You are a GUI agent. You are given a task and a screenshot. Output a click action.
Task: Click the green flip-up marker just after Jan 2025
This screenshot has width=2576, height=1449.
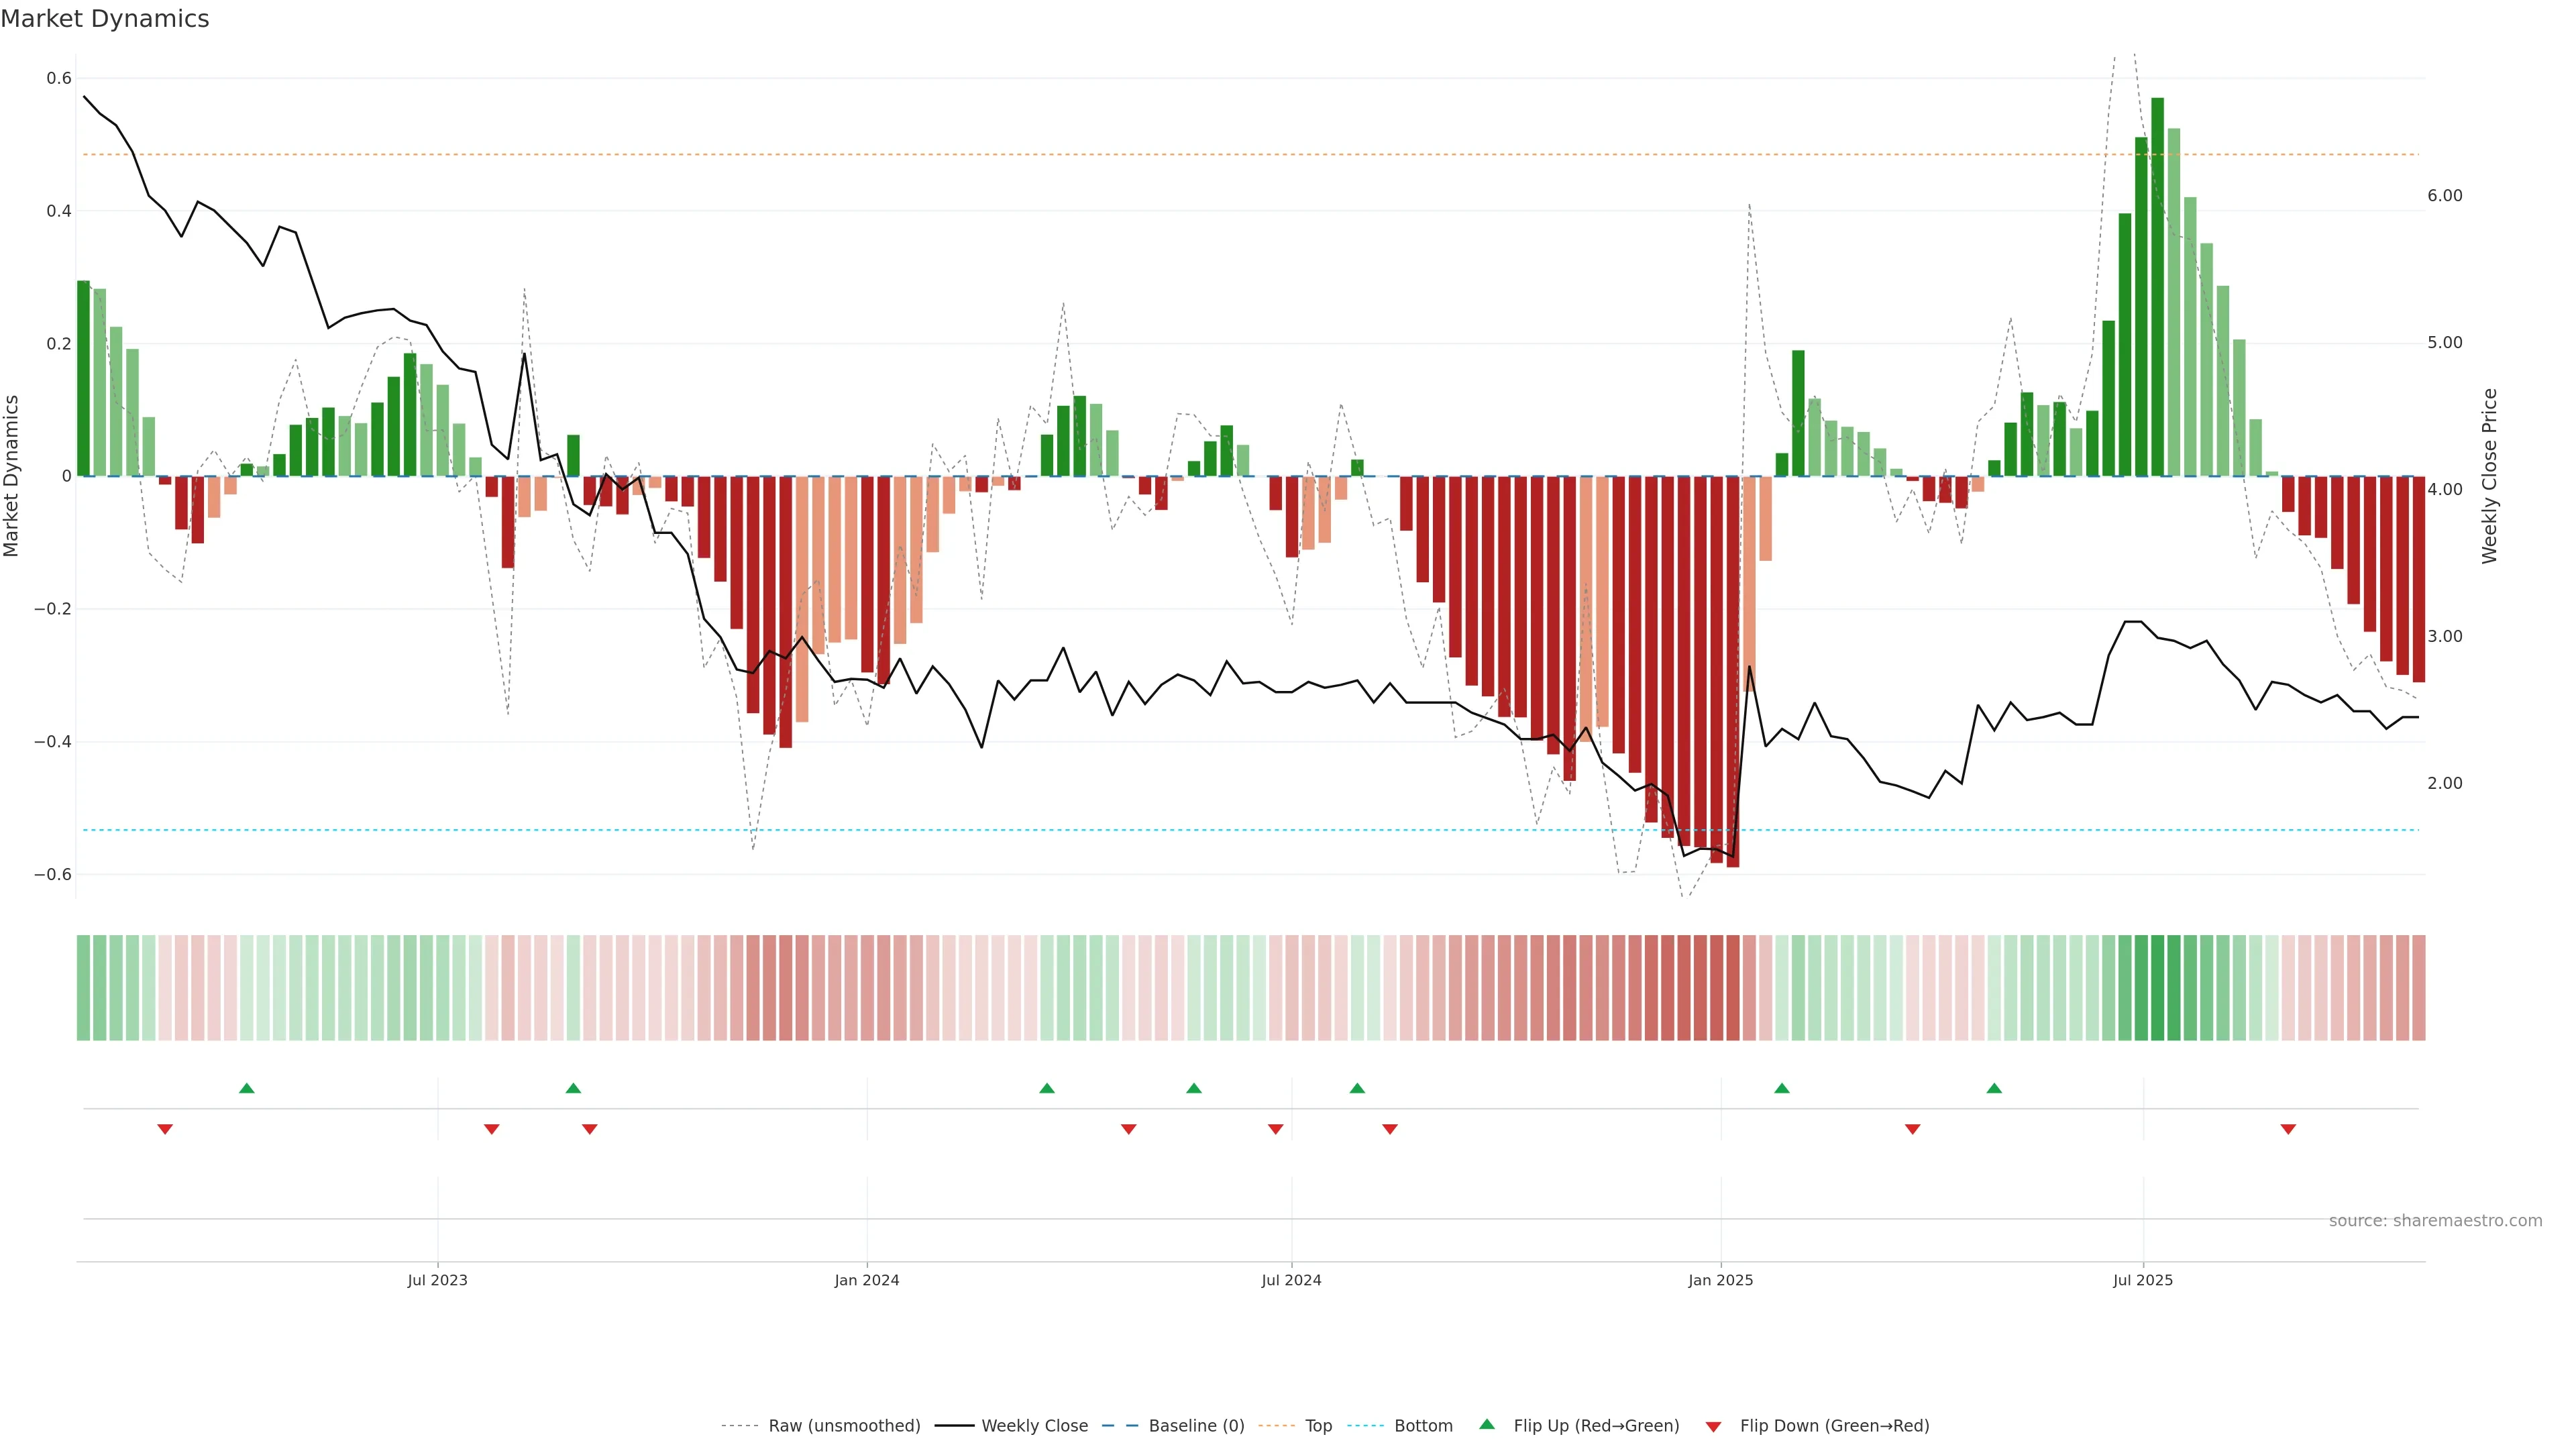1782,1088
